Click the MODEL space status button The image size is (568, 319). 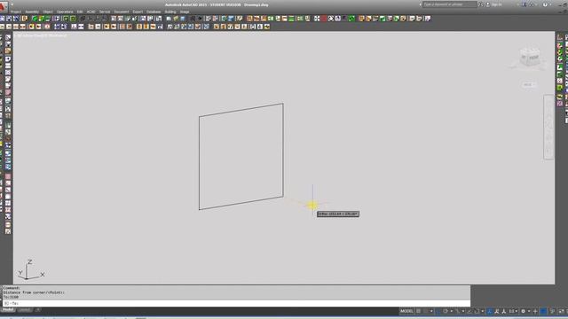click(406, 311)
